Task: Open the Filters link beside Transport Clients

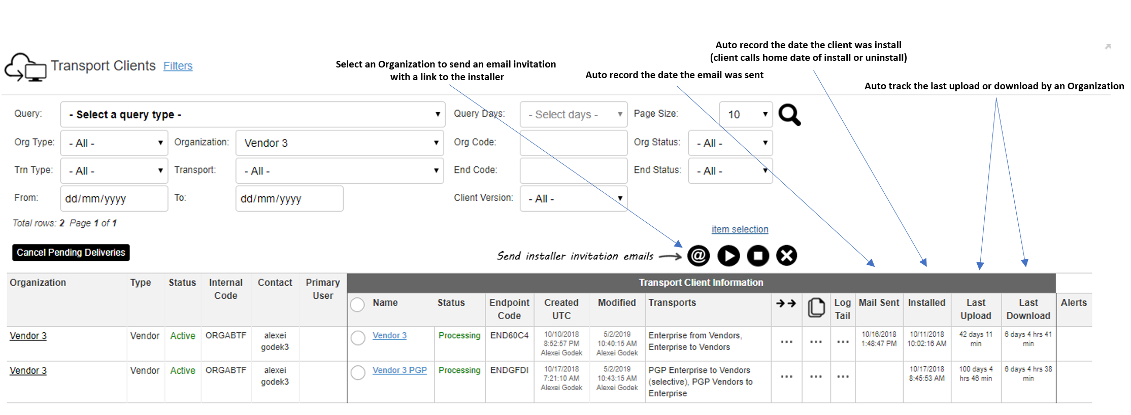Action: pyautogui.click(x=178, y=66)
